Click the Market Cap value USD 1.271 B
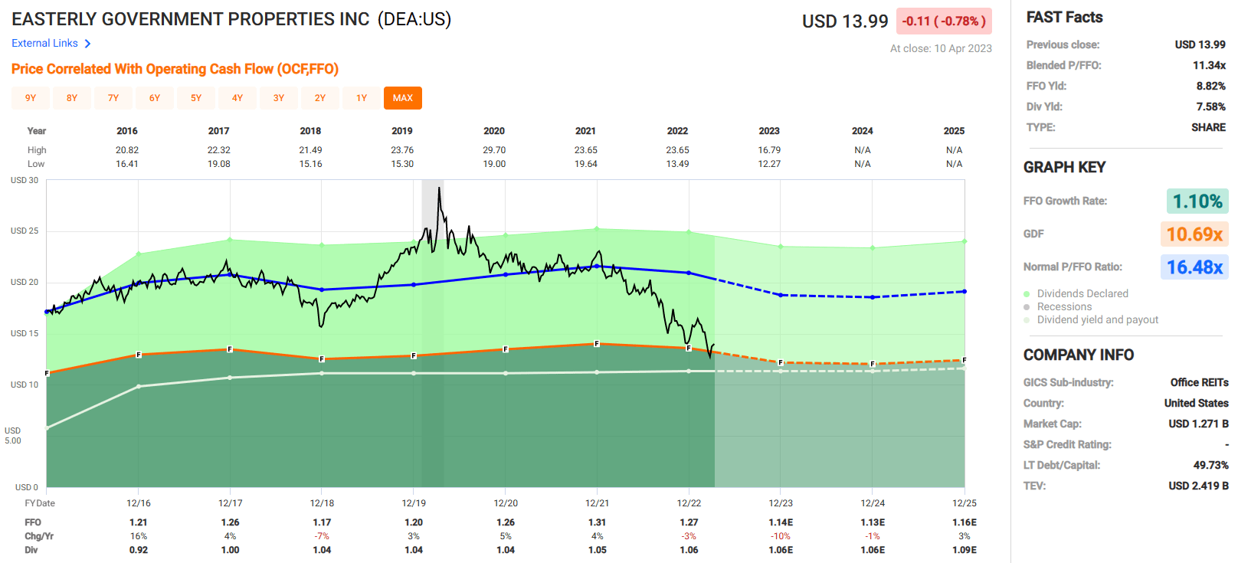 pyautogui.click(x=1198, y=424)
